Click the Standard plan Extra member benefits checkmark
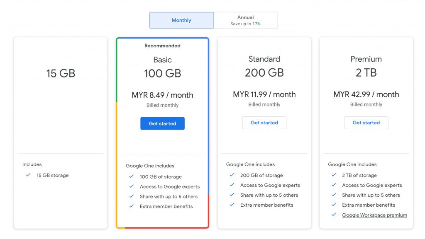 tap(232, 205)
